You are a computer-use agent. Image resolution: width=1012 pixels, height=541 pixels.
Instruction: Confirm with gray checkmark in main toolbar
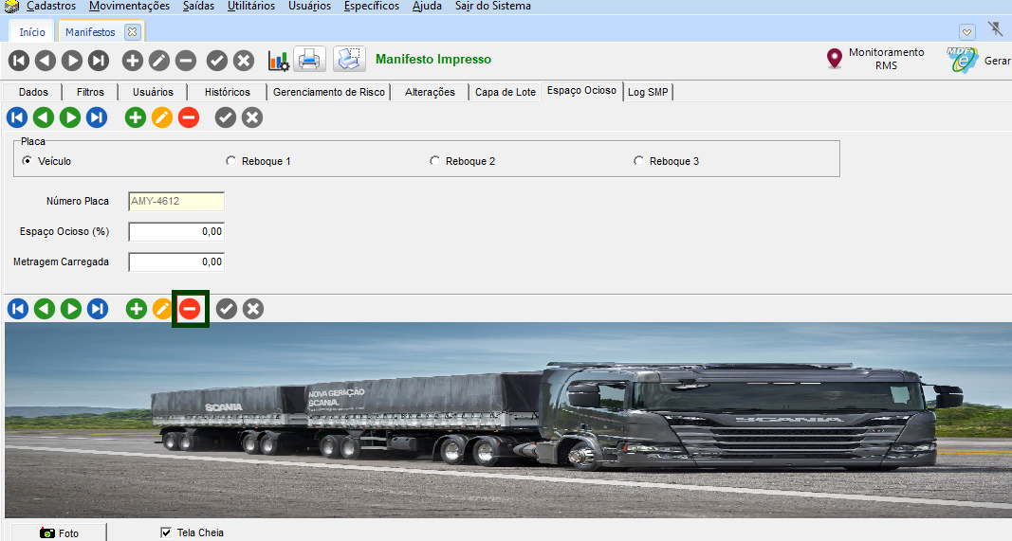click(x=217, y=61)
